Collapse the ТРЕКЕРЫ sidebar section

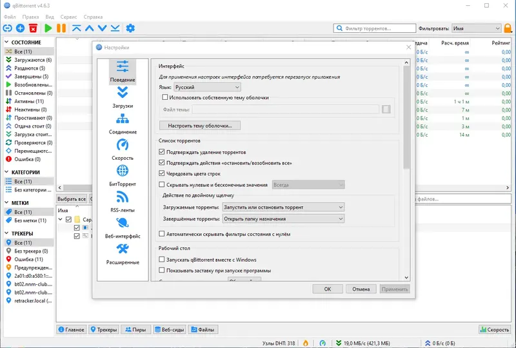coord(6,233)
